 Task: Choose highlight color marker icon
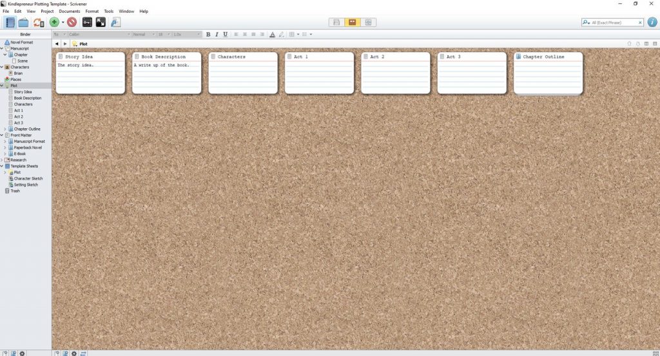click(x=282, y=35)
